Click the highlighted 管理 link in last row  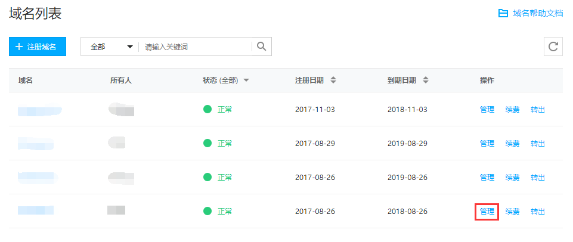tap(487, 212)
